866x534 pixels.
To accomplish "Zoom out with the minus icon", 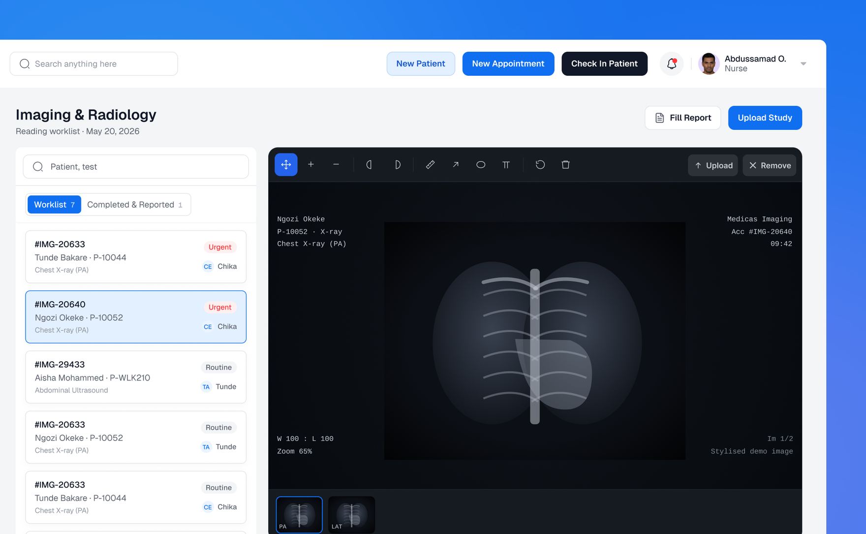I will 336,165.
